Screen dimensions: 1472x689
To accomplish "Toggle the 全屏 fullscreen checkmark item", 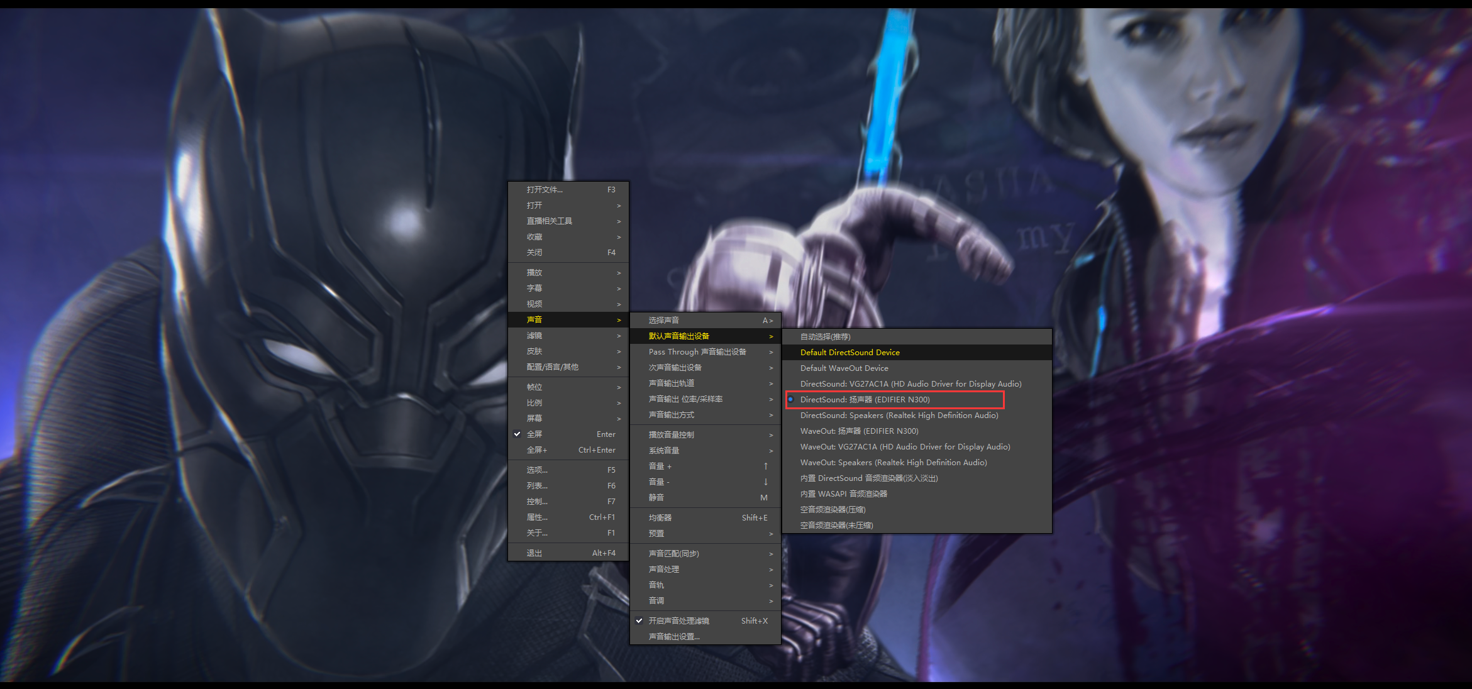I will [x=534, y=434].
